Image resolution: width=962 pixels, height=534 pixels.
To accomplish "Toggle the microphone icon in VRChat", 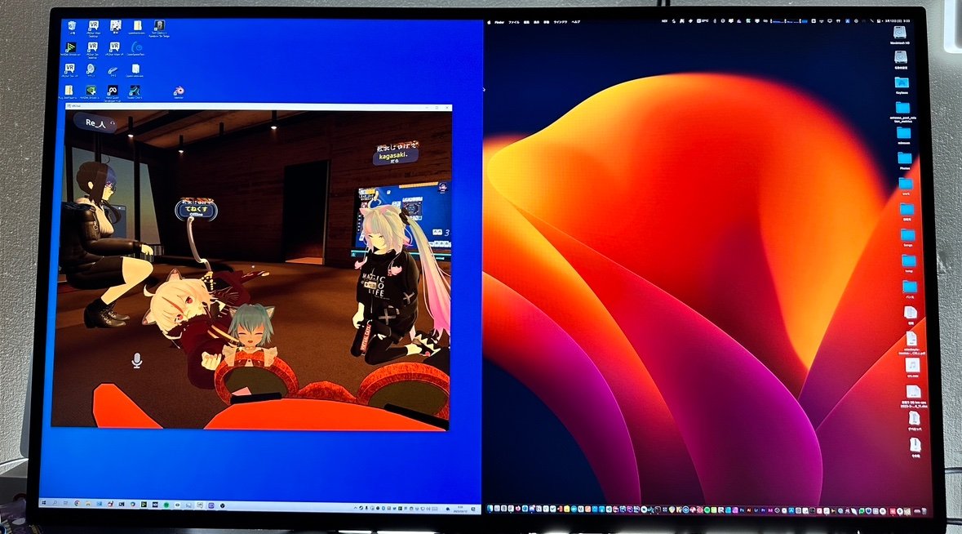I will click(137, 359).
